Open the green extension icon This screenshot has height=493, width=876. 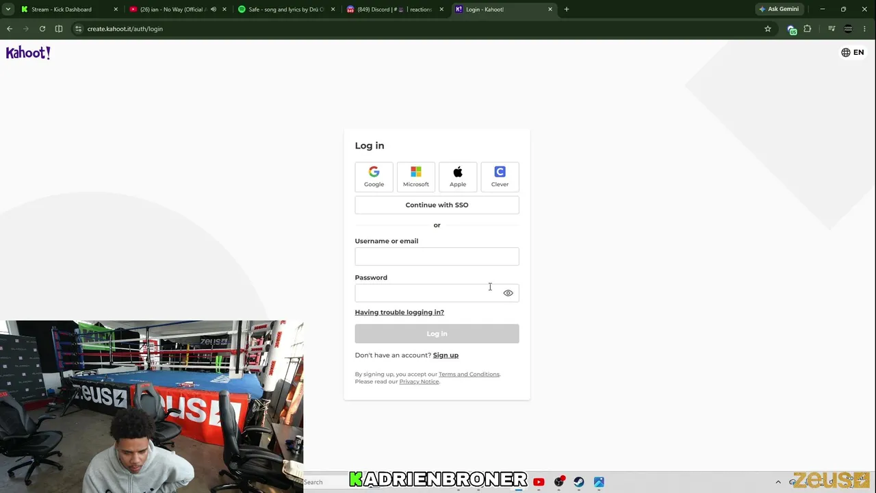coord(792,29)
